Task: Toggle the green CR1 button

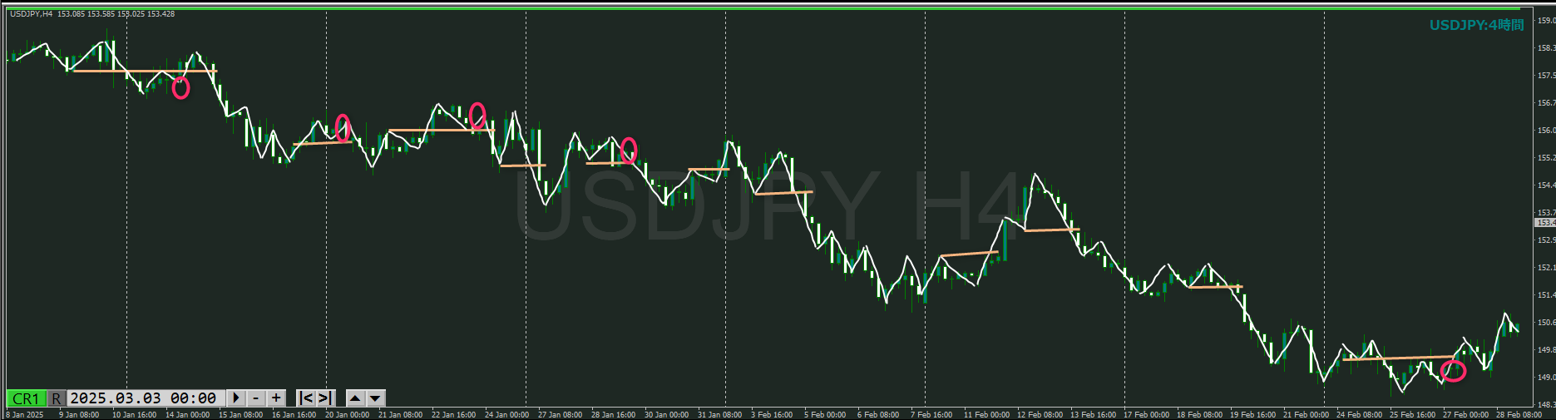Action: 26,398
